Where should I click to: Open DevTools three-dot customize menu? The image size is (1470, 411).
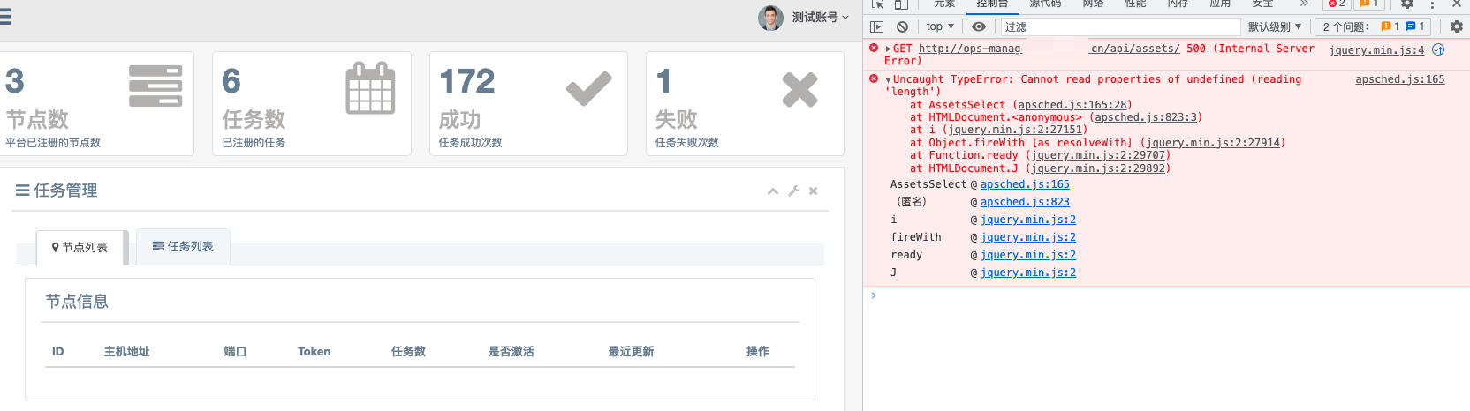(x=1433, y=4)
